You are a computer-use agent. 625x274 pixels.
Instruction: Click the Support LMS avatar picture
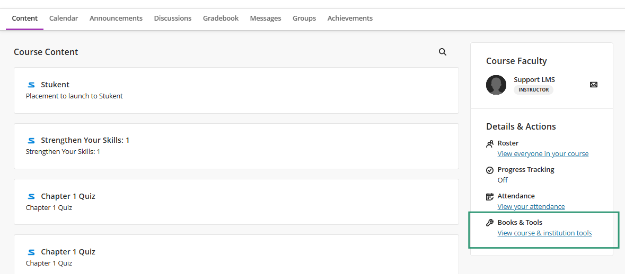tap(496, 85)
